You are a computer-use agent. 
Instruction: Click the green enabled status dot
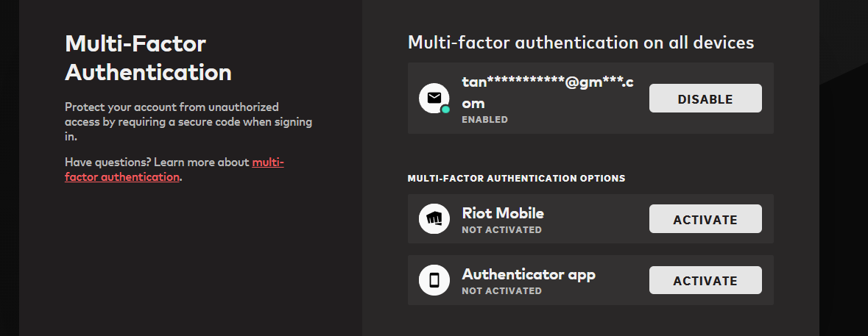[x=445, y=110]
